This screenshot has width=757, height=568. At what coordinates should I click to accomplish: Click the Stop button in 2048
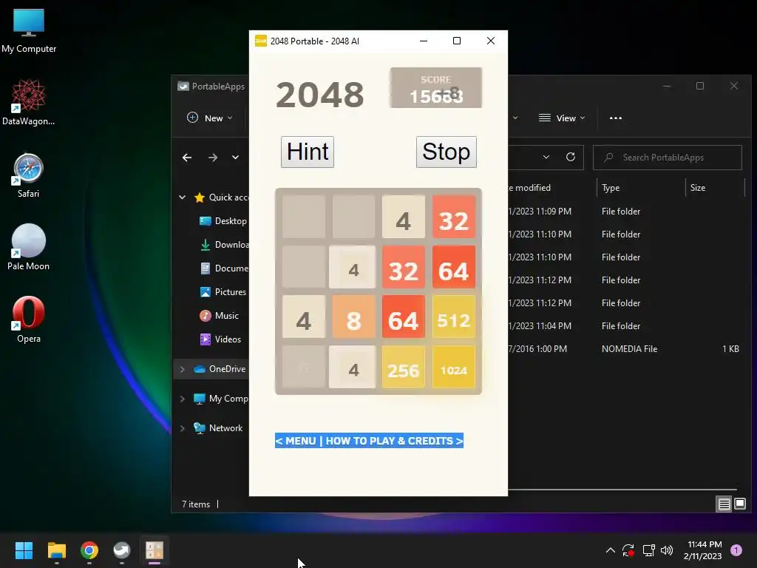point(446,152)
